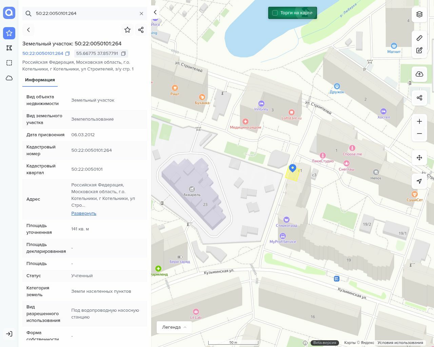Expand the Легенда dropdown
Viewport: 434px width, 347px height.
[x=174, y=327]
